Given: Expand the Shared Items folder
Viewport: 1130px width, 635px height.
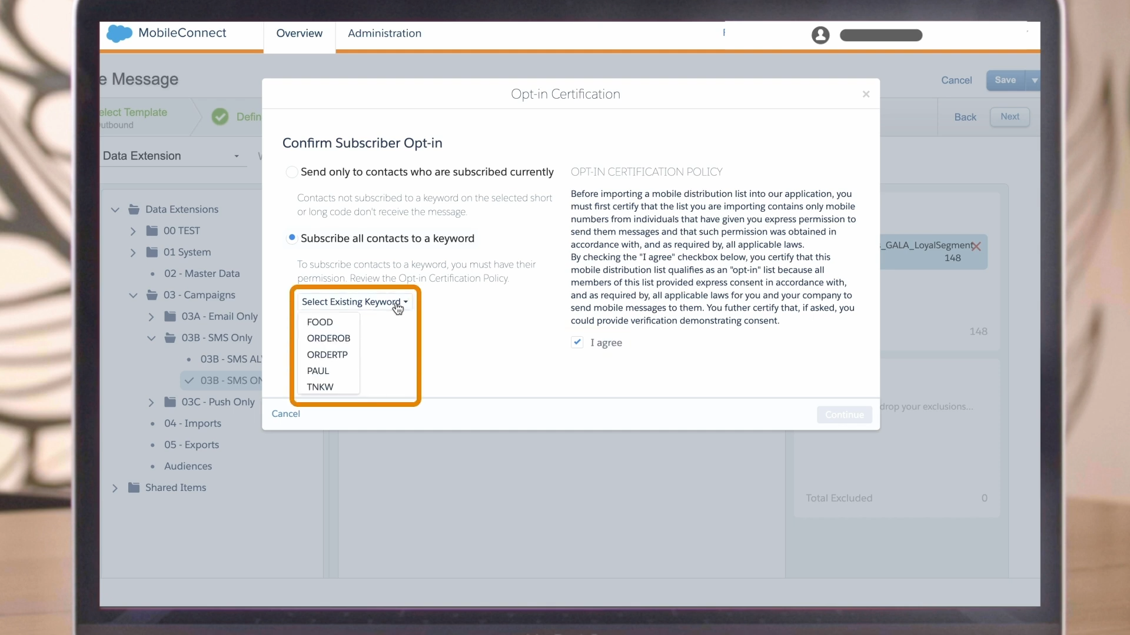Looking at the screenshot, I should 115,489.
